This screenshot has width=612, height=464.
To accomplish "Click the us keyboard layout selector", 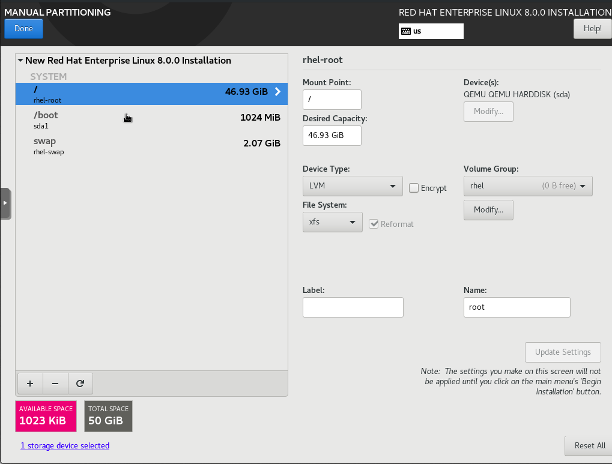I will [431, 31].
